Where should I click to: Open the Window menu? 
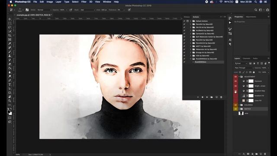(107, 2)
